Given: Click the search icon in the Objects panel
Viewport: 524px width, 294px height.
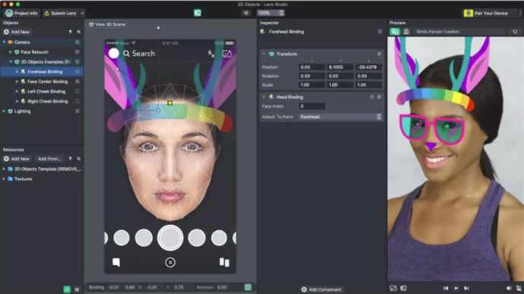Looking at the screenshot, I should click(x=79, y=32).
